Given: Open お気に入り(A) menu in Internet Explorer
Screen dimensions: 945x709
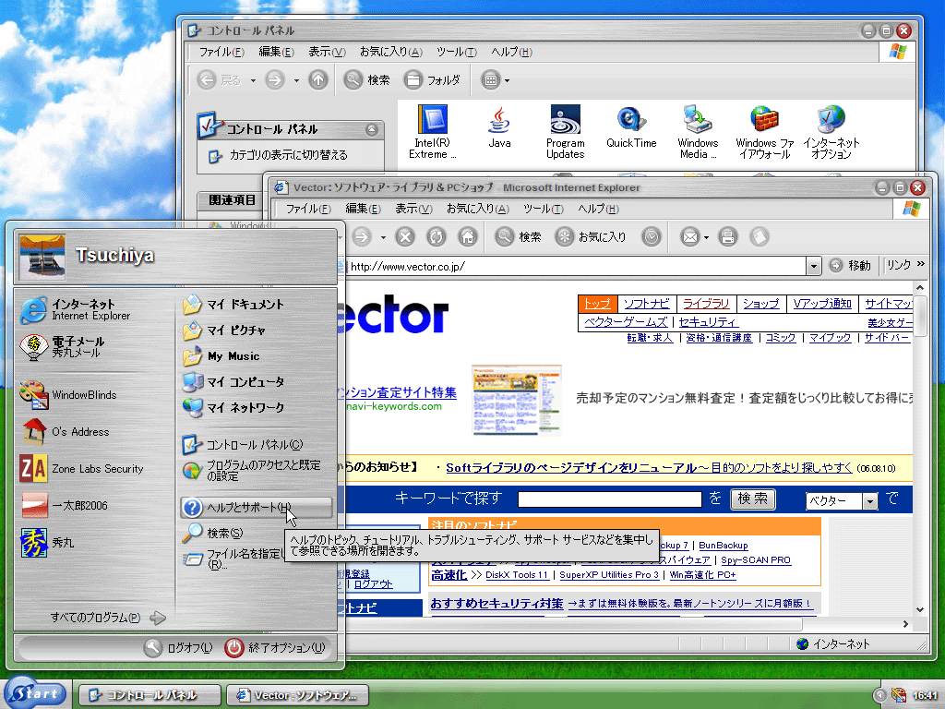Looking at the screenshot, I should coord(477,209).
